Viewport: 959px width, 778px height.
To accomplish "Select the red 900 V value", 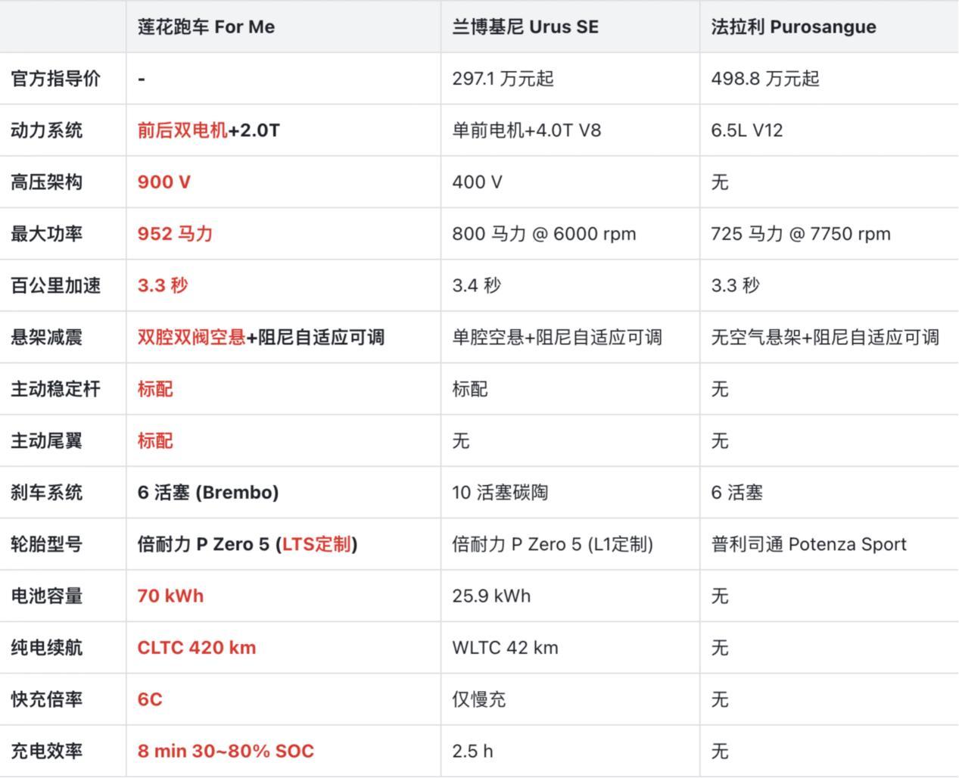I will pos(164,182).
